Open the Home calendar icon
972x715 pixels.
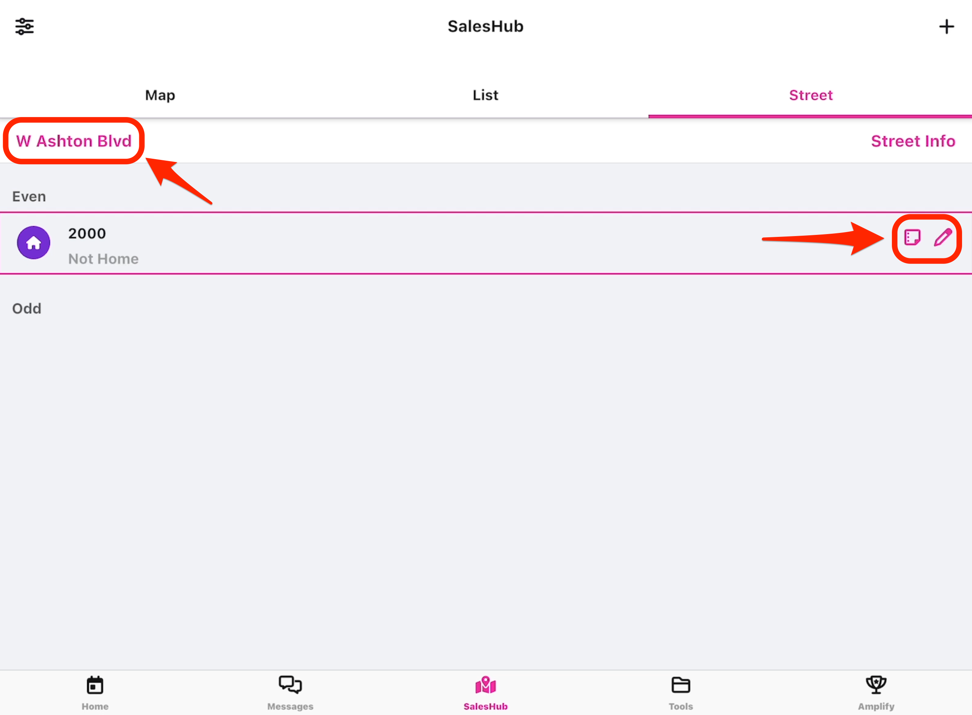pyautogui.click(x=95, y=686)
